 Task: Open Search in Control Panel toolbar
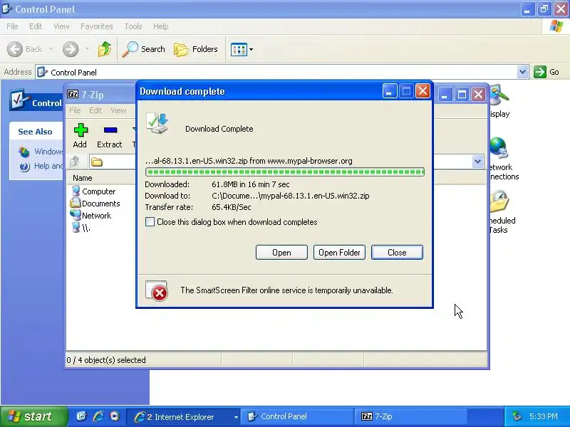coord(143,49)
